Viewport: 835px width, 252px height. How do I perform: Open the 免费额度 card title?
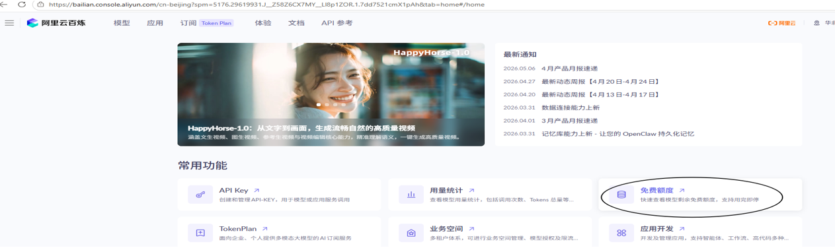[x=657, y=191]
